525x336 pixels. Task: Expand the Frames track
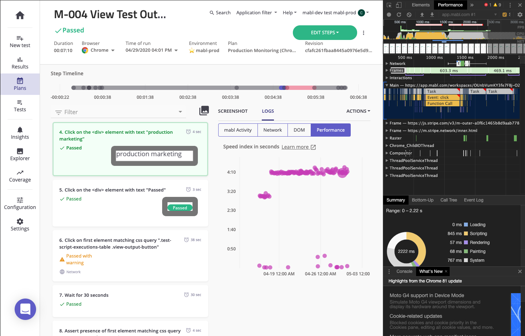pyautogui.click(x=387, y=70)
